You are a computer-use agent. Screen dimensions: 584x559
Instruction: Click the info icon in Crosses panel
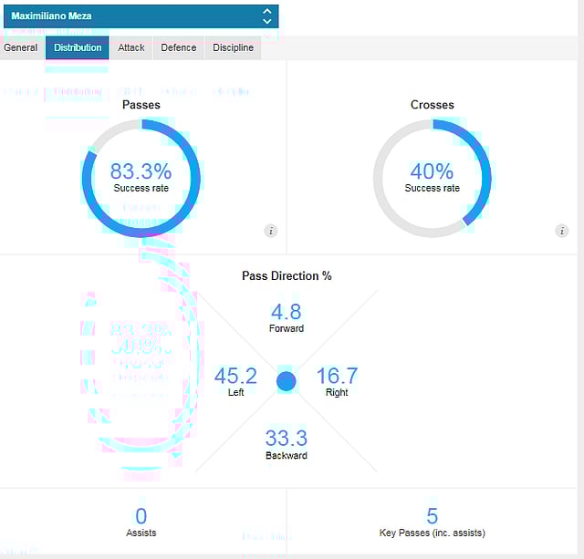(562, 231)
